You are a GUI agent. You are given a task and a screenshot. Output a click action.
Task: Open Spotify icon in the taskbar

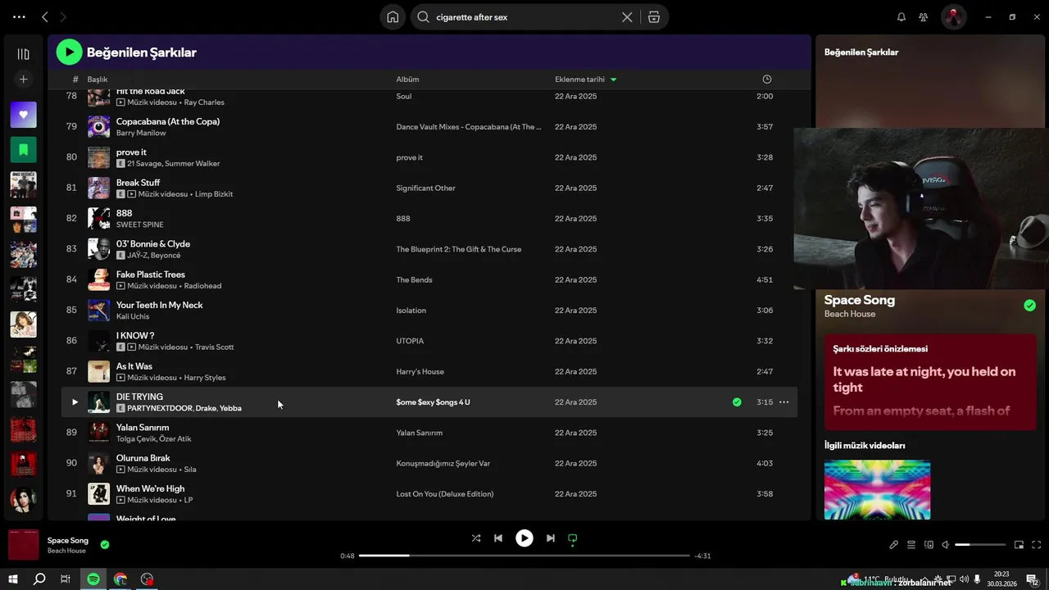coord(93,579)
